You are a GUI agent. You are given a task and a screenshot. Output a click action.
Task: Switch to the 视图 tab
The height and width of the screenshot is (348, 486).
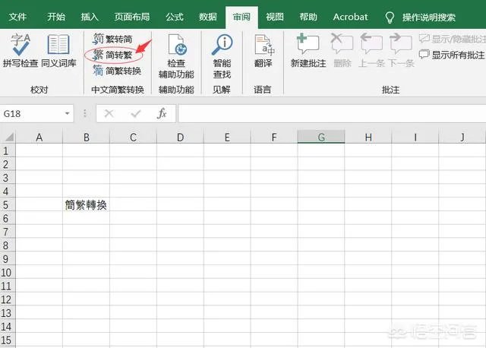275,17
